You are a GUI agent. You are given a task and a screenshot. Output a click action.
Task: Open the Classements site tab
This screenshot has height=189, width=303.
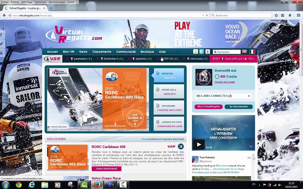[x=102, y=52]
